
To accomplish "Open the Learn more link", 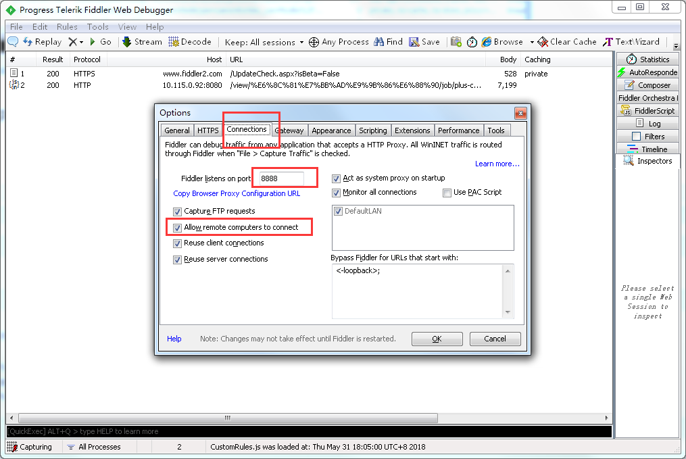I will coord(497,164).
